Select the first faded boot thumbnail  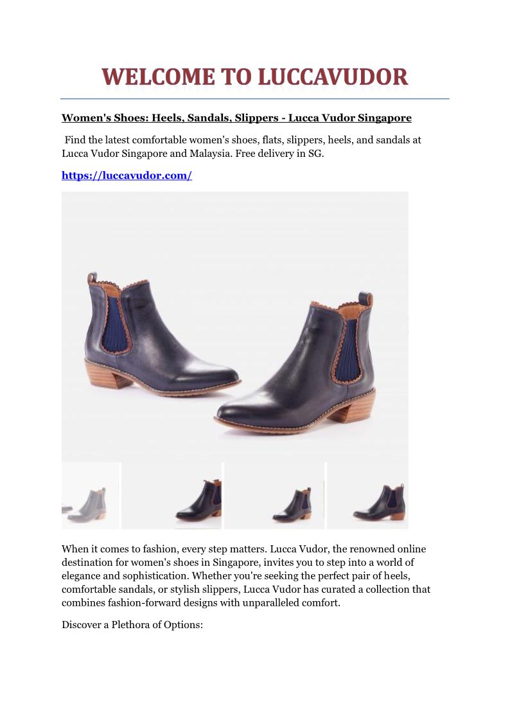(91, 496)
